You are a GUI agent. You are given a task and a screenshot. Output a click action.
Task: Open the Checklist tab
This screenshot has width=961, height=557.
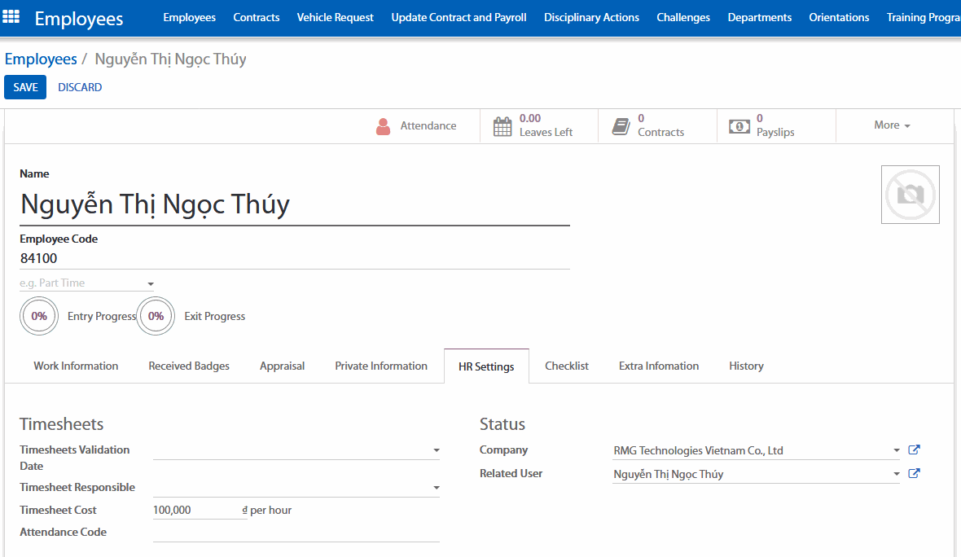point(566,366)
